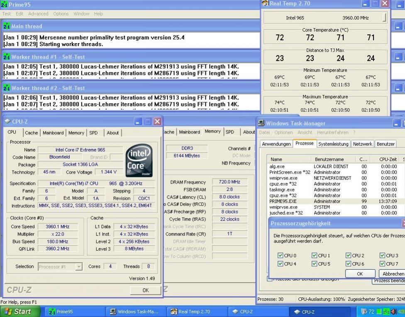Switch to the Cache tab in CPU-Z
Screen dimensions: 405x317
tap(31, 133)
